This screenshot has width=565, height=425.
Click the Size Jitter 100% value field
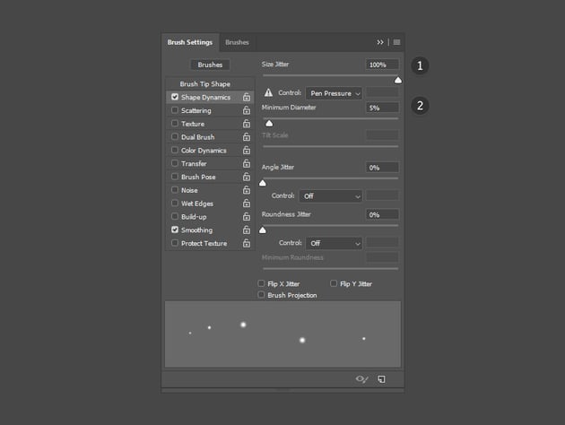click(382, 65)
